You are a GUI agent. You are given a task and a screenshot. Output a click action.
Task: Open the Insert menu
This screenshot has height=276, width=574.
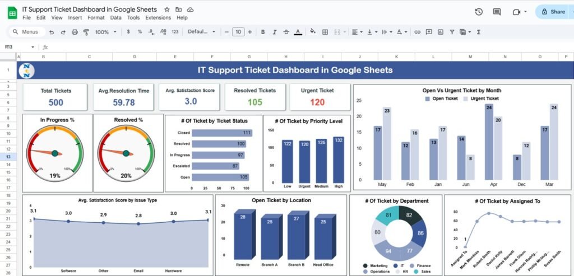point(75,17)
